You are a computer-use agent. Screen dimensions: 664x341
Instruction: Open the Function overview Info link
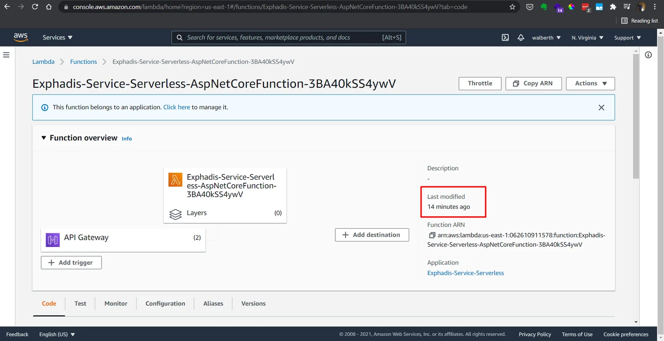[127, 139]
